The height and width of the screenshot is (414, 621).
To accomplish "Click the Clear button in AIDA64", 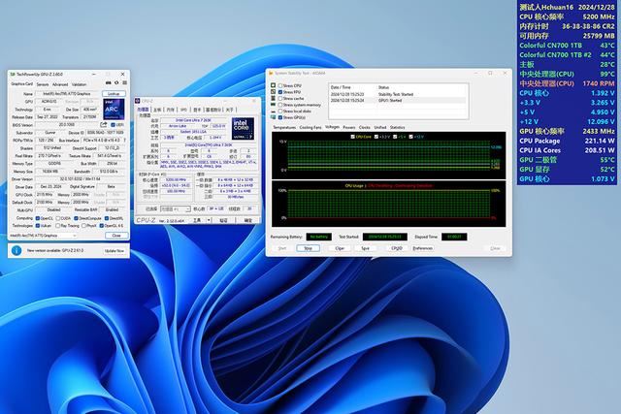I will pyautogui.click(x=340, y=248).
